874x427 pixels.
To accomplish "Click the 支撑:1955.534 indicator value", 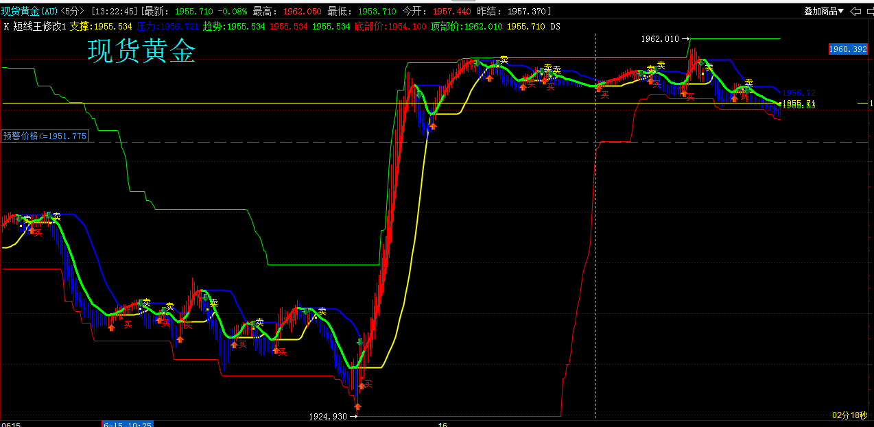I will tap(102, 26).
